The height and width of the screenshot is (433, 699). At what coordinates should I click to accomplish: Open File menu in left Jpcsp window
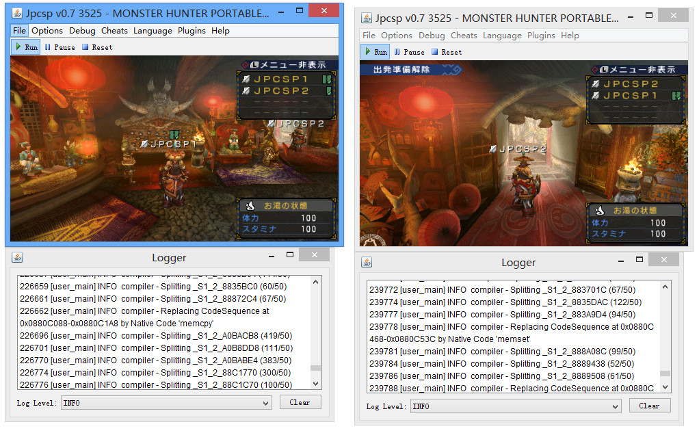[19, 31]
